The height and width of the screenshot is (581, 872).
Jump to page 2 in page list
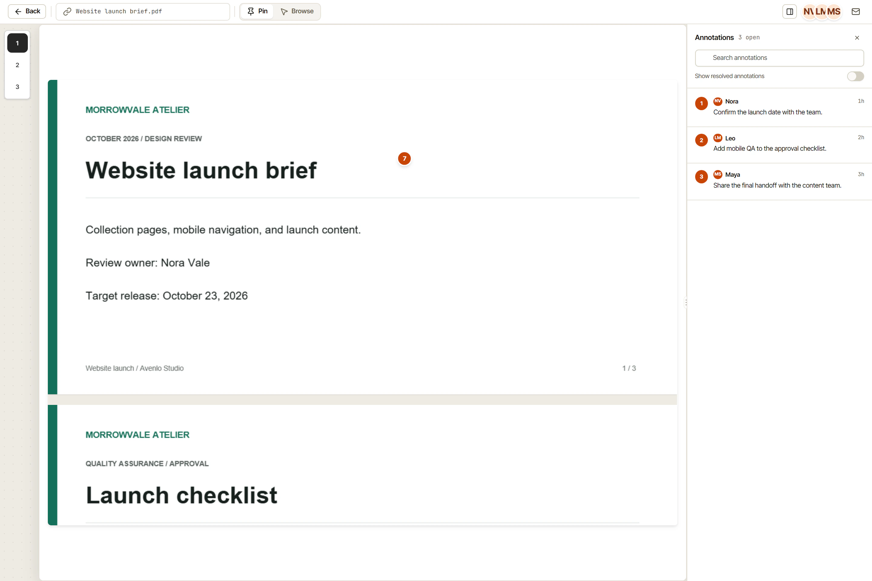click(18, 65)
